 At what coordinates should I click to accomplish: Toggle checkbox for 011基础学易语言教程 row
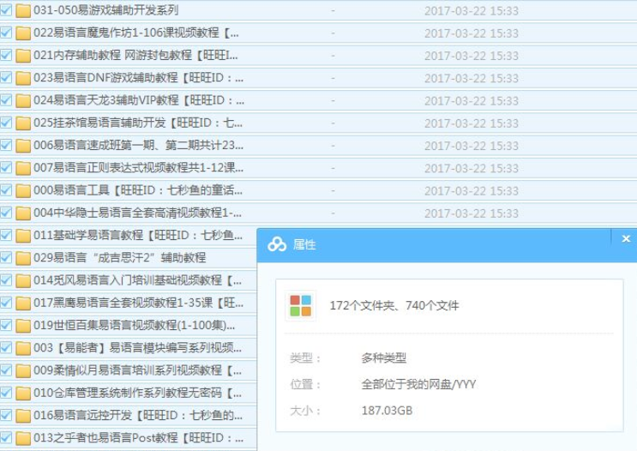[x=6, y=235]
